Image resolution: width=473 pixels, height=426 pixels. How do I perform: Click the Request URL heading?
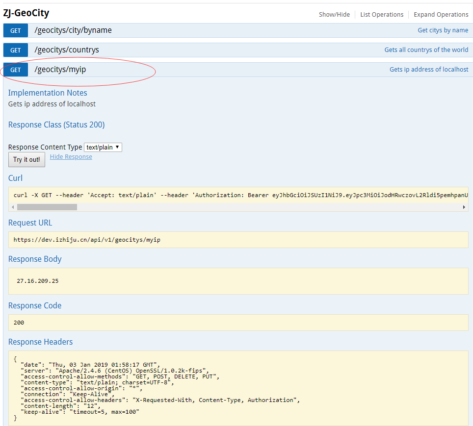point(30,223)
